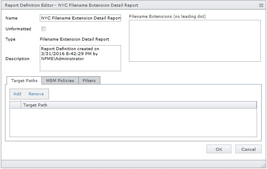Close the Report Definition Editor dialog
This screenshot has width=267, height=169.
coord(261,5)
